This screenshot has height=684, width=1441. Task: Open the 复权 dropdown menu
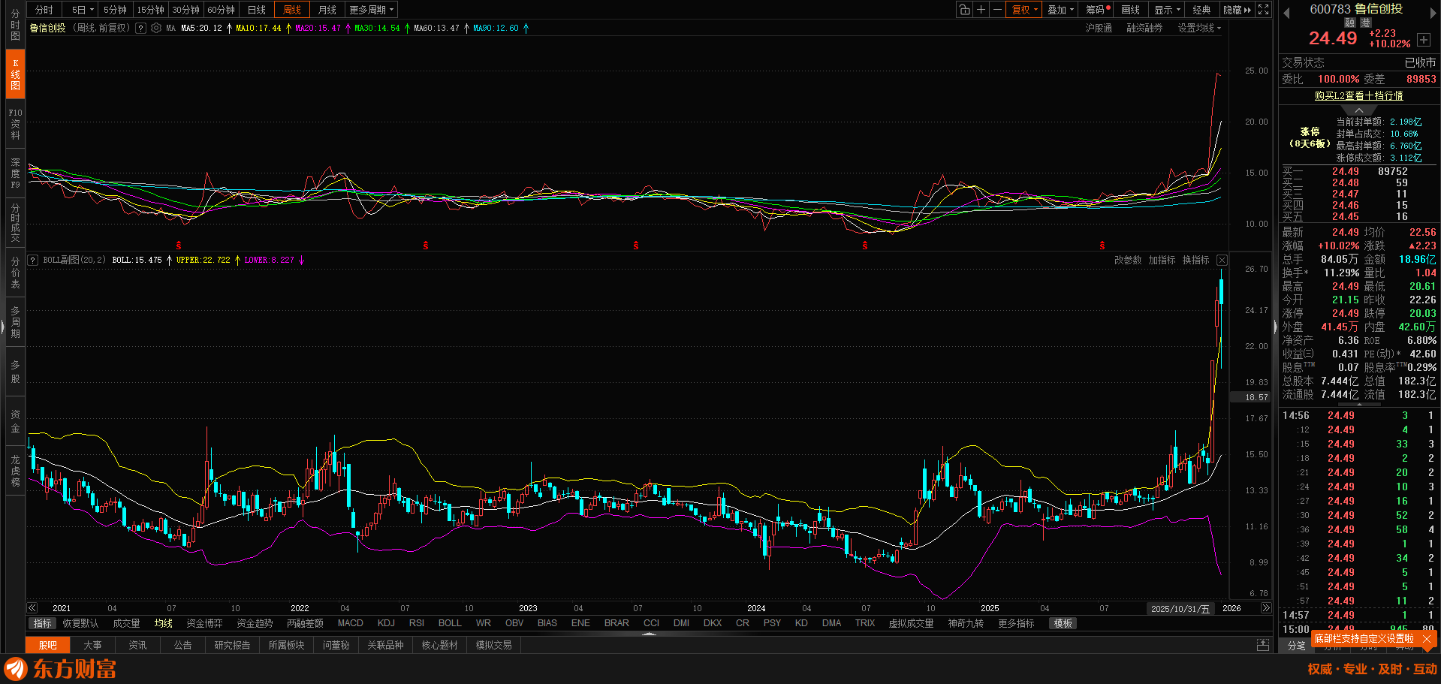[x=1025, y=10]
